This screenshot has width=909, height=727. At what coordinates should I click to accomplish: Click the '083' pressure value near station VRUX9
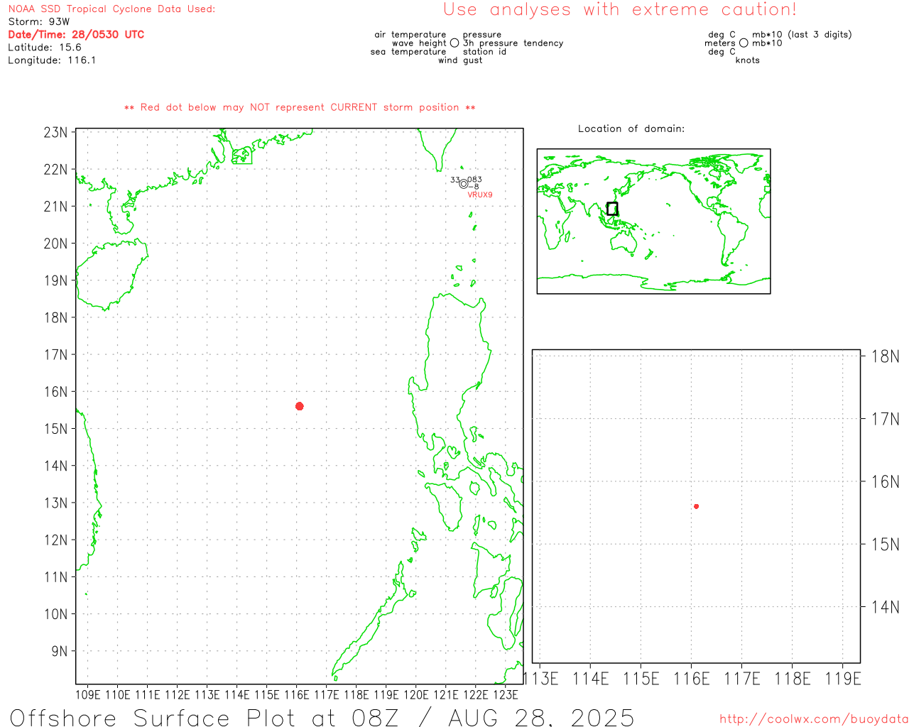(x=474, y=180)
